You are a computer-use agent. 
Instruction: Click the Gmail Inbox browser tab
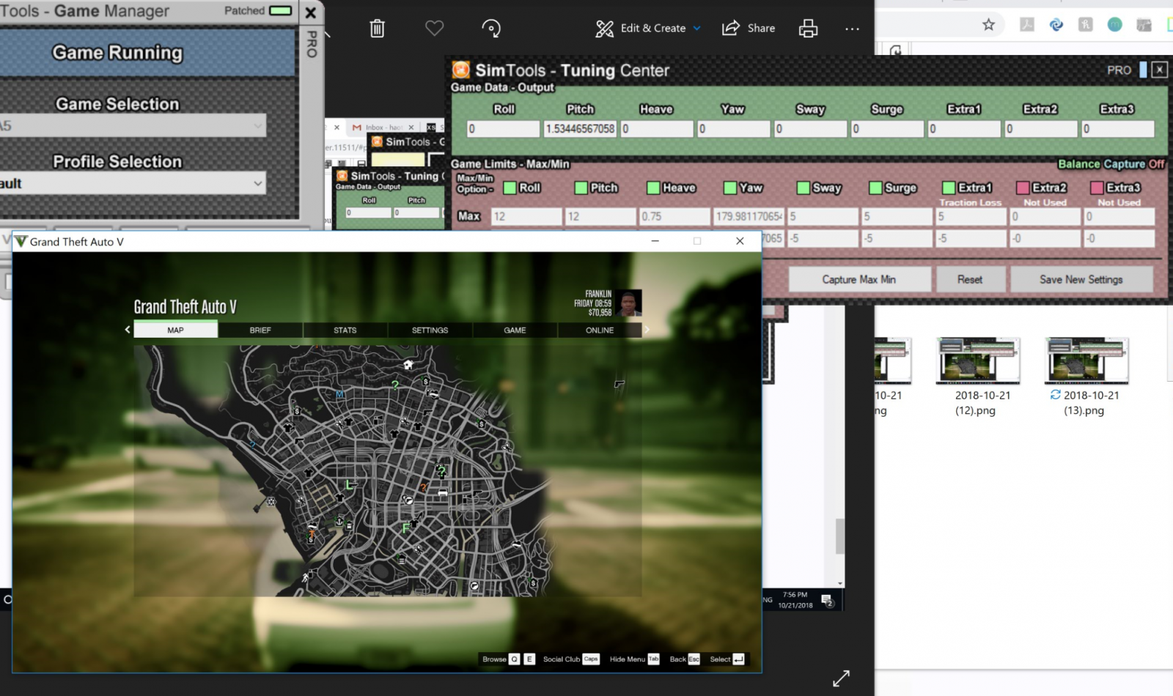383,127
